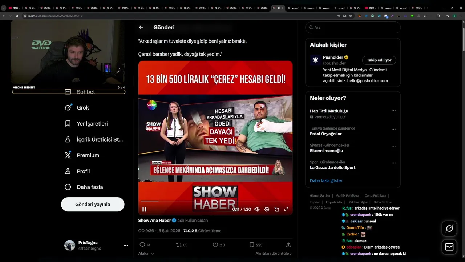The height and width of the screenshot is (262, 465).
Task: Open Alıntıları görüntüle link
Action: coord(274,253)
